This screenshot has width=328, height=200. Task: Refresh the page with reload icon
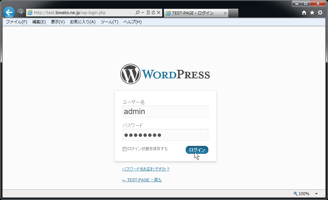153,13
